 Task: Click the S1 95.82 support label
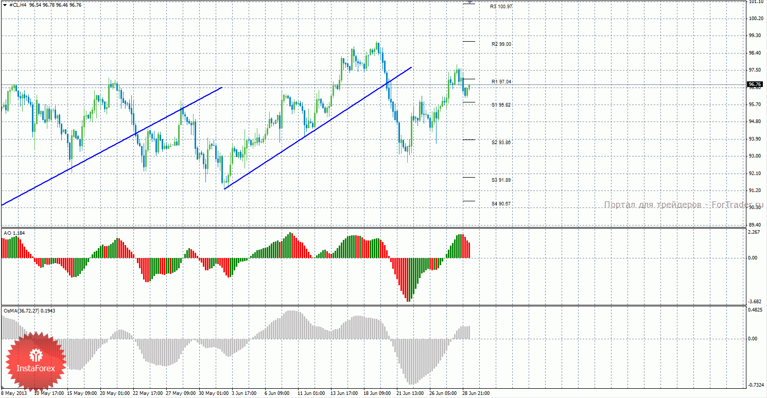pos(501,105)
